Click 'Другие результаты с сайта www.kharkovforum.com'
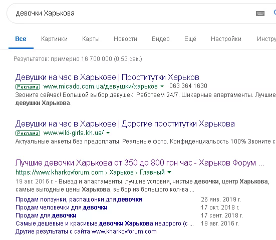276x240 pixels. click(86, 231)
